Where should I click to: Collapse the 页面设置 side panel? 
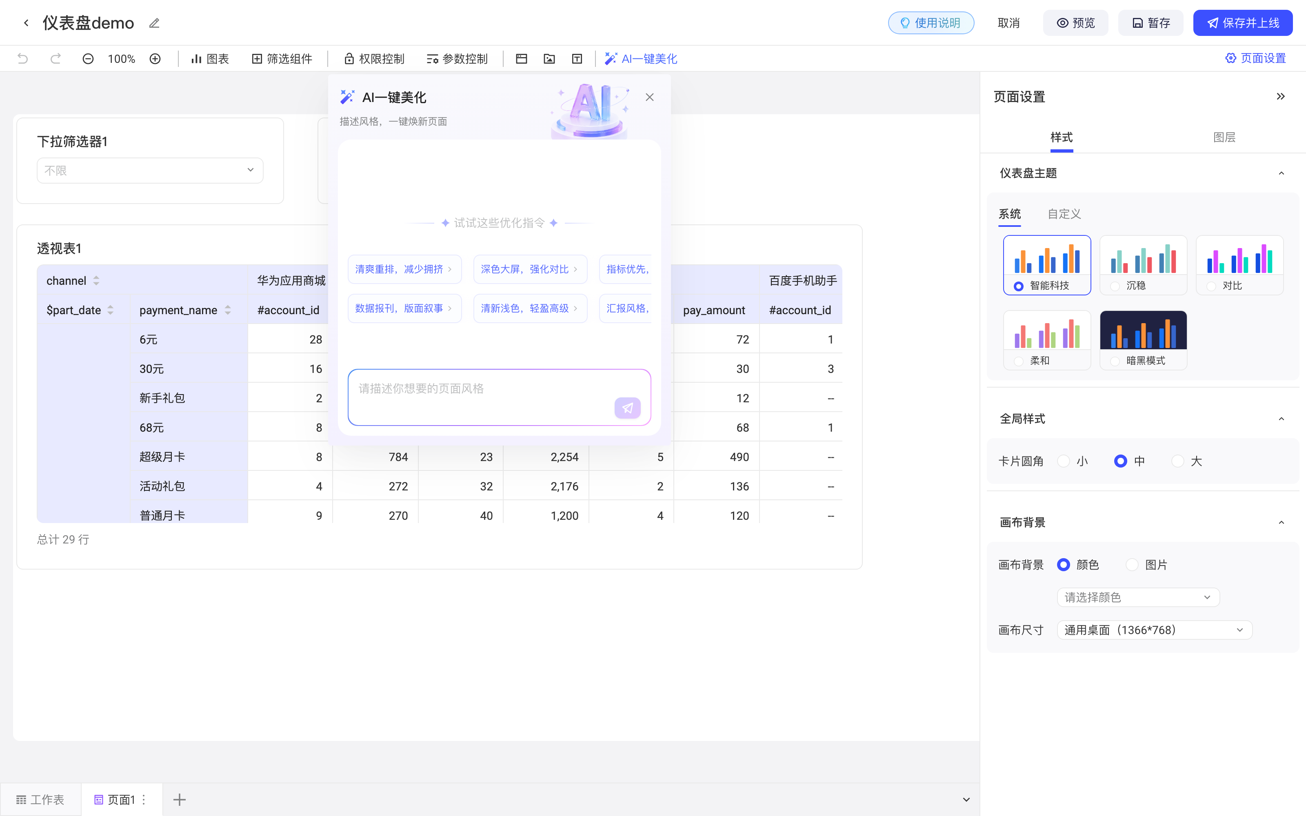[x=1281, y=96]
